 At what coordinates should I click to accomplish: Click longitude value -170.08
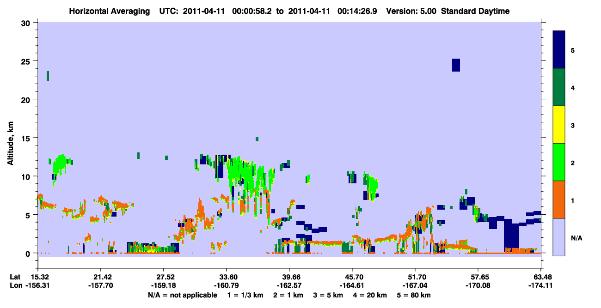click(x=478, y=285)
